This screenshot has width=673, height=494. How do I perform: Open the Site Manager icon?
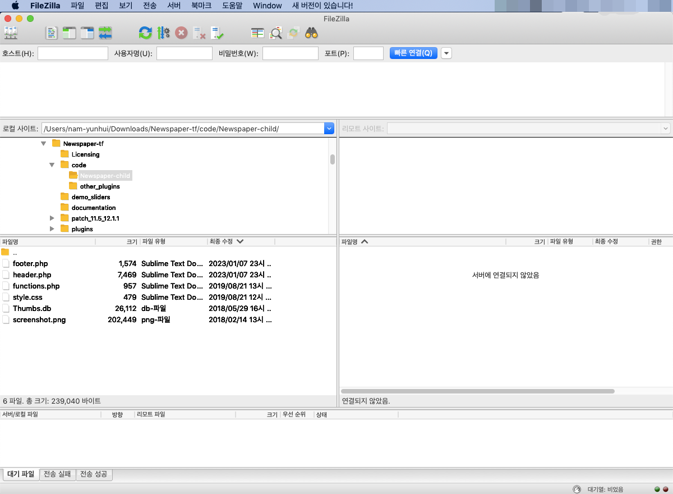11,33
